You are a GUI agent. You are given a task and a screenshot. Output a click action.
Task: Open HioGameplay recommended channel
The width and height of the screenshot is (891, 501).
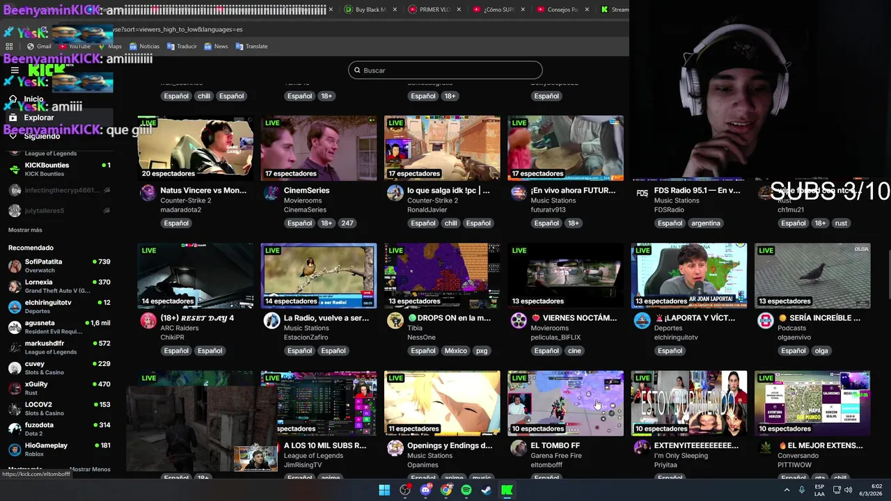(59, 449)
